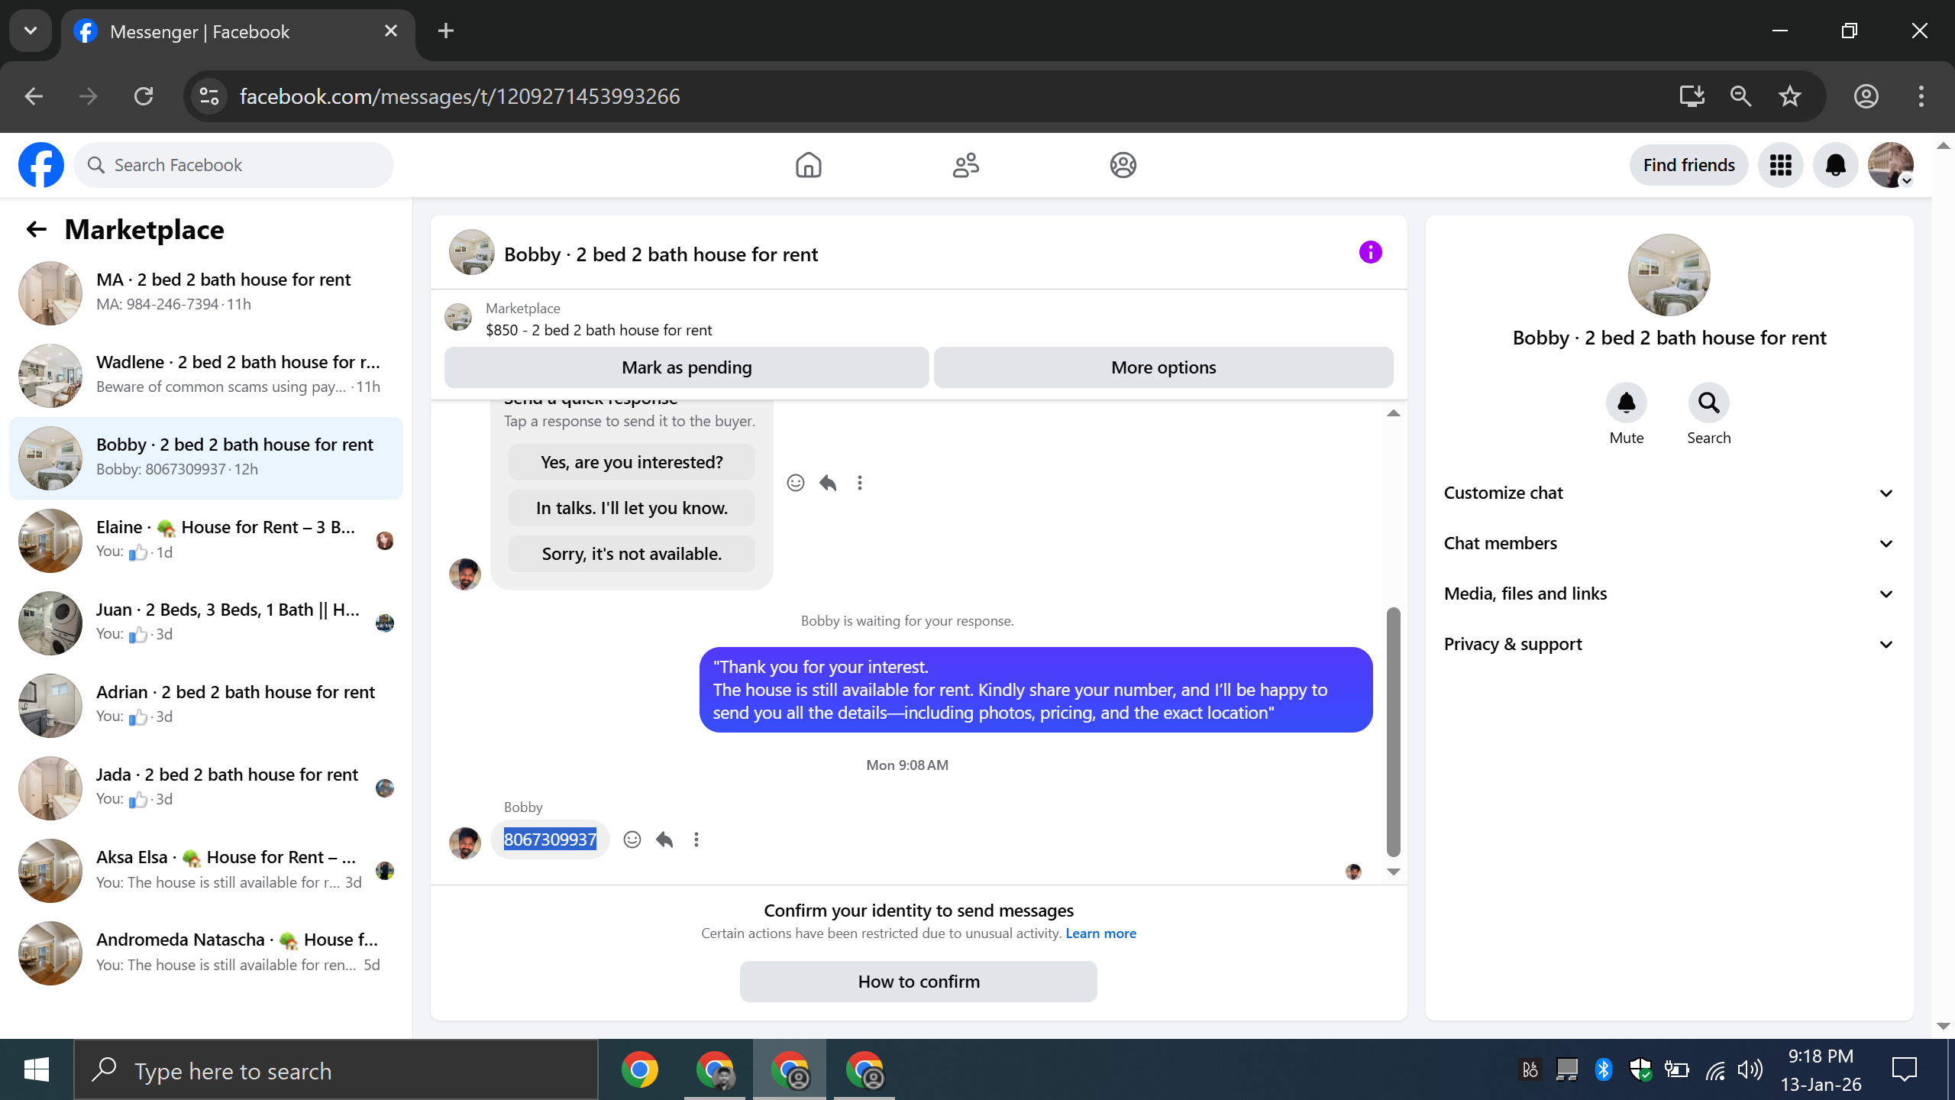Open the notifications bell in header
This screenshot has height=1100, width=1955.
point(1835,165)
